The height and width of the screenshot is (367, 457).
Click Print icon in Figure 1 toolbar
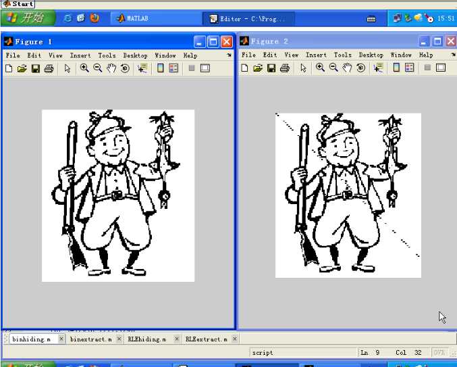(x=49, y=68)
